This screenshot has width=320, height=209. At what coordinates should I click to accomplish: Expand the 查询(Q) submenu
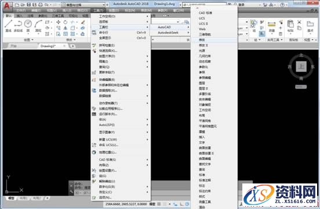(x=121, y=67)
